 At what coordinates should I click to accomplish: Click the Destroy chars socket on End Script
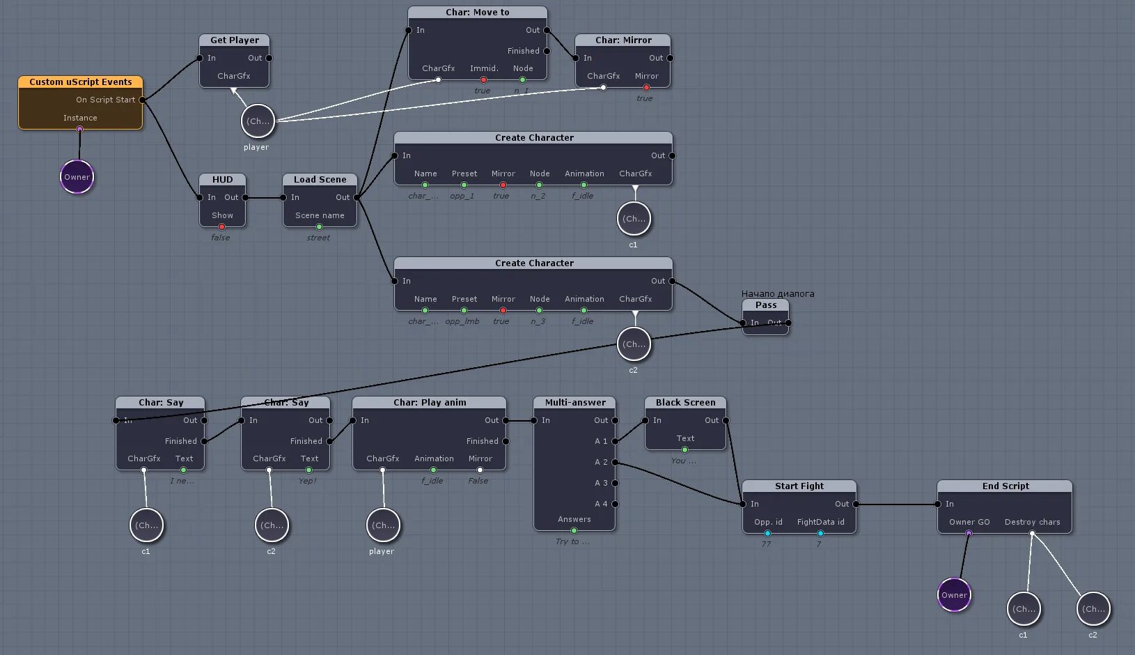click(x=1032, y=533)
